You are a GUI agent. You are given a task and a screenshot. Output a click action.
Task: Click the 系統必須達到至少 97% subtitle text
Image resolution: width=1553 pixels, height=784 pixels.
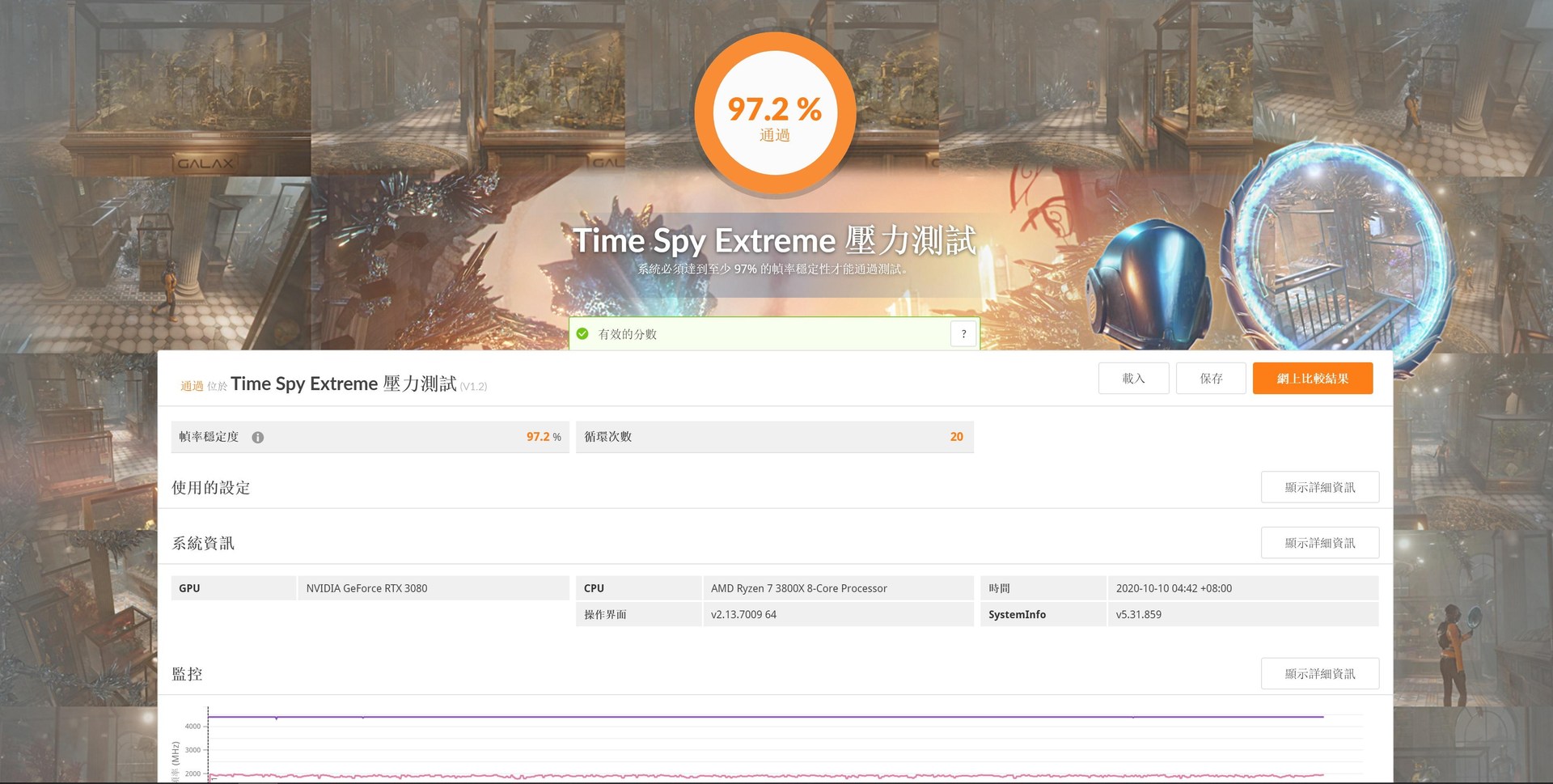tap(775, 269)
